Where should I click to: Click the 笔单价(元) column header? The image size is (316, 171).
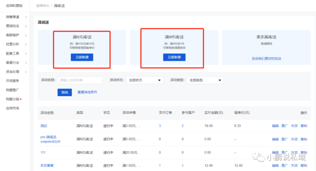(242, 113)
